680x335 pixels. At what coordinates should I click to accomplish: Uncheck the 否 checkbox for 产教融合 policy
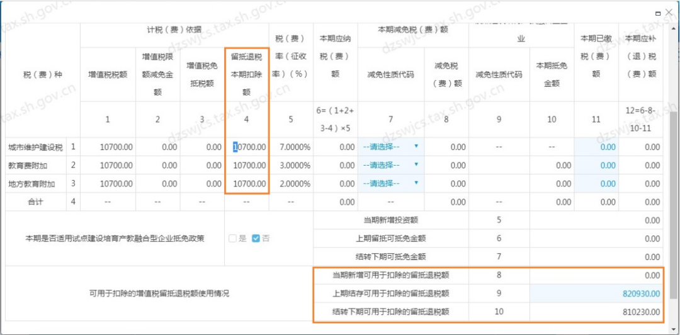point(256,238)
